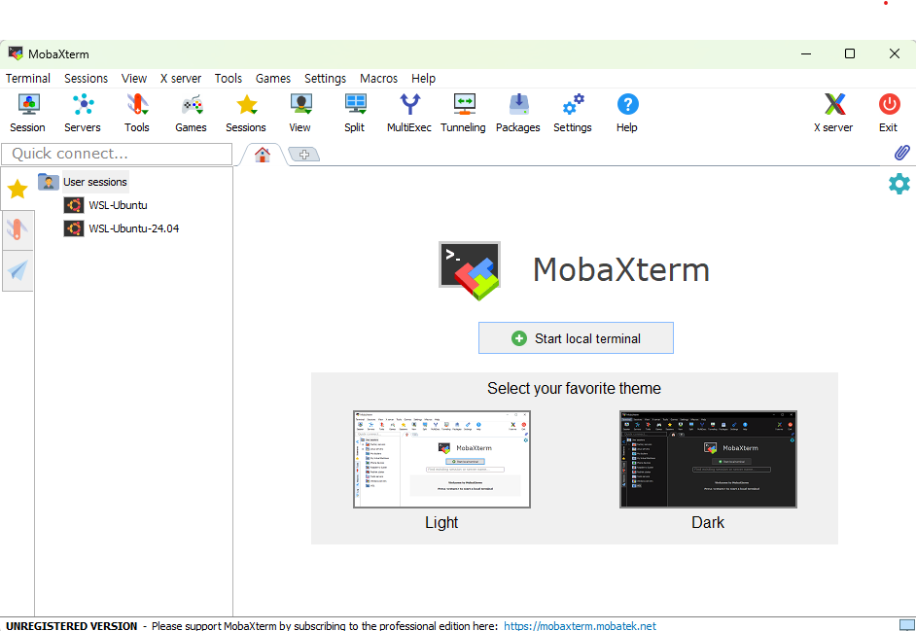Viewport: 916px width, 631px height.
Task: Switch to the home tab
Action: 263,155
